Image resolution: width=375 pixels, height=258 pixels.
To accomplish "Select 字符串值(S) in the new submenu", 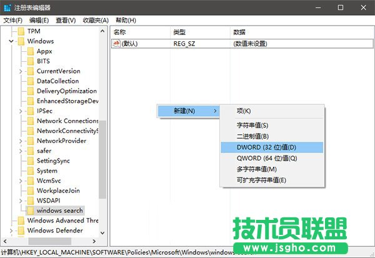I will (x=252, y=126).
